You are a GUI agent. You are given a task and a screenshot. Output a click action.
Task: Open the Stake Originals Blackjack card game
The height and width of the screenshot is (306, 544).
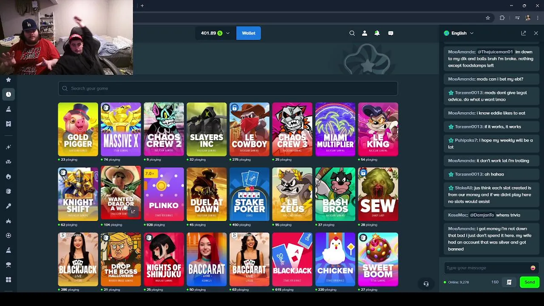click(292, 259)
